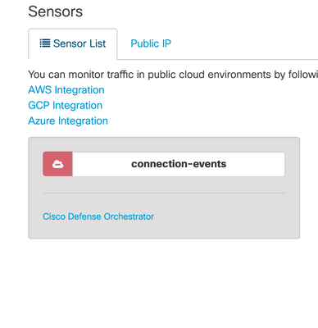Click the word Azure in the integration links
This screenshot has width=318, height=328.
point(42,121)
